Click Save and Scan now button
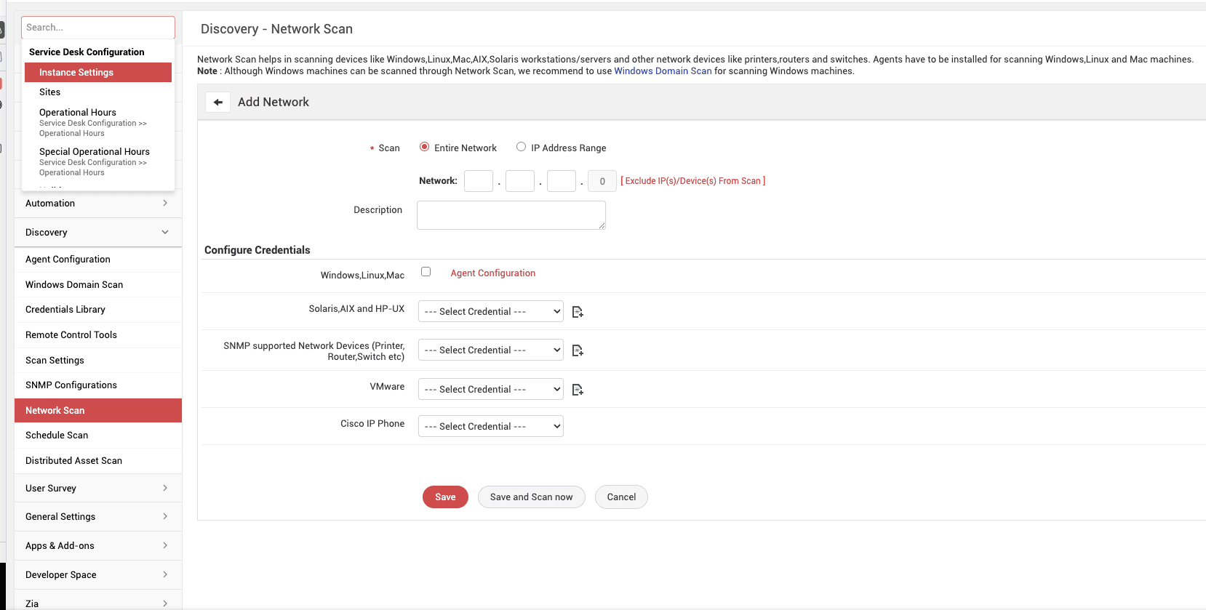Image resolution: width=1206 pixels, height=610 pixels. [x=531, y=497]
